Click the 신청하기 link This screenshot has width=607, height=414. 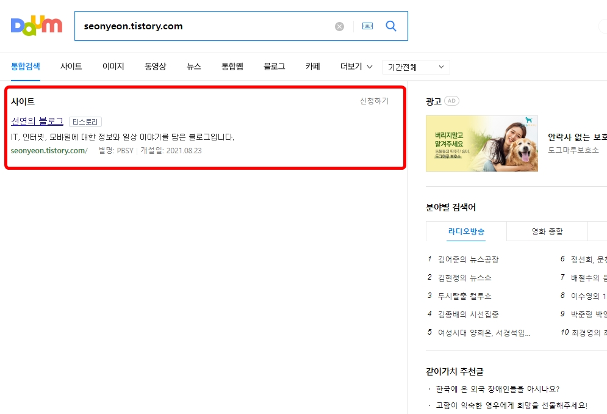(x=374, y=101)
